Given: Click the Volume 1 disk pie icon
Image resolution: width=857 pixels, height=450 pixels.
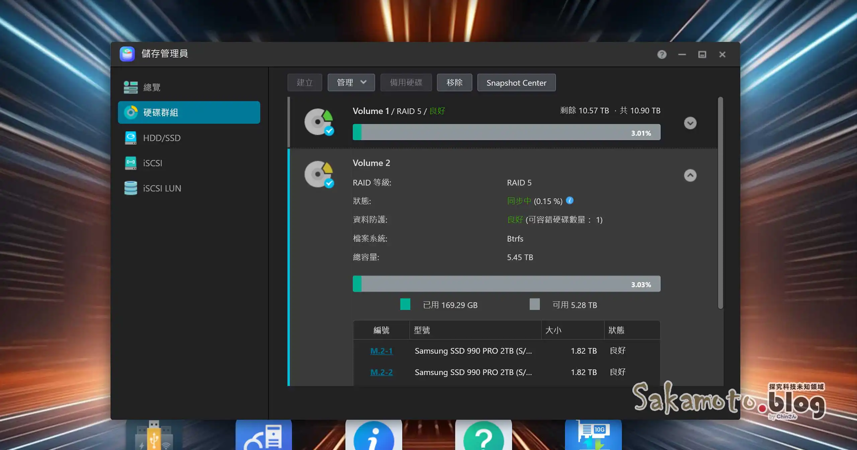Looking at the screenshot, I should 318,123.
